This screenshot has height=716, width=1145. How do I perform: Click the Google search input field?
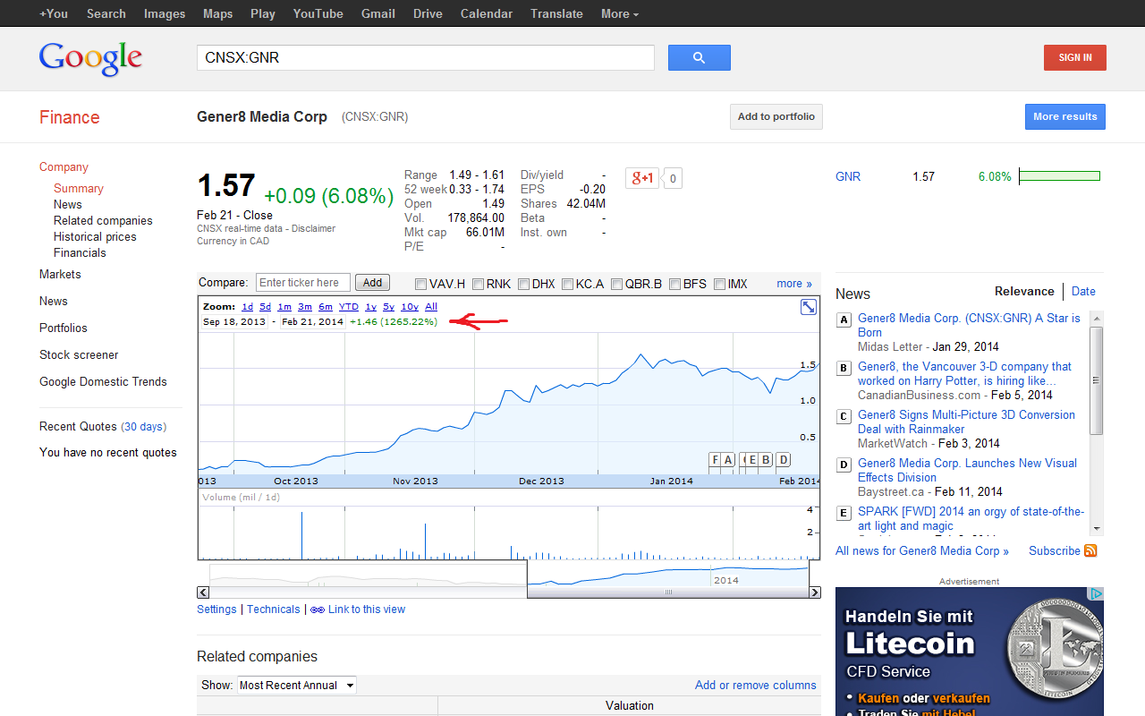pos(426,58)
